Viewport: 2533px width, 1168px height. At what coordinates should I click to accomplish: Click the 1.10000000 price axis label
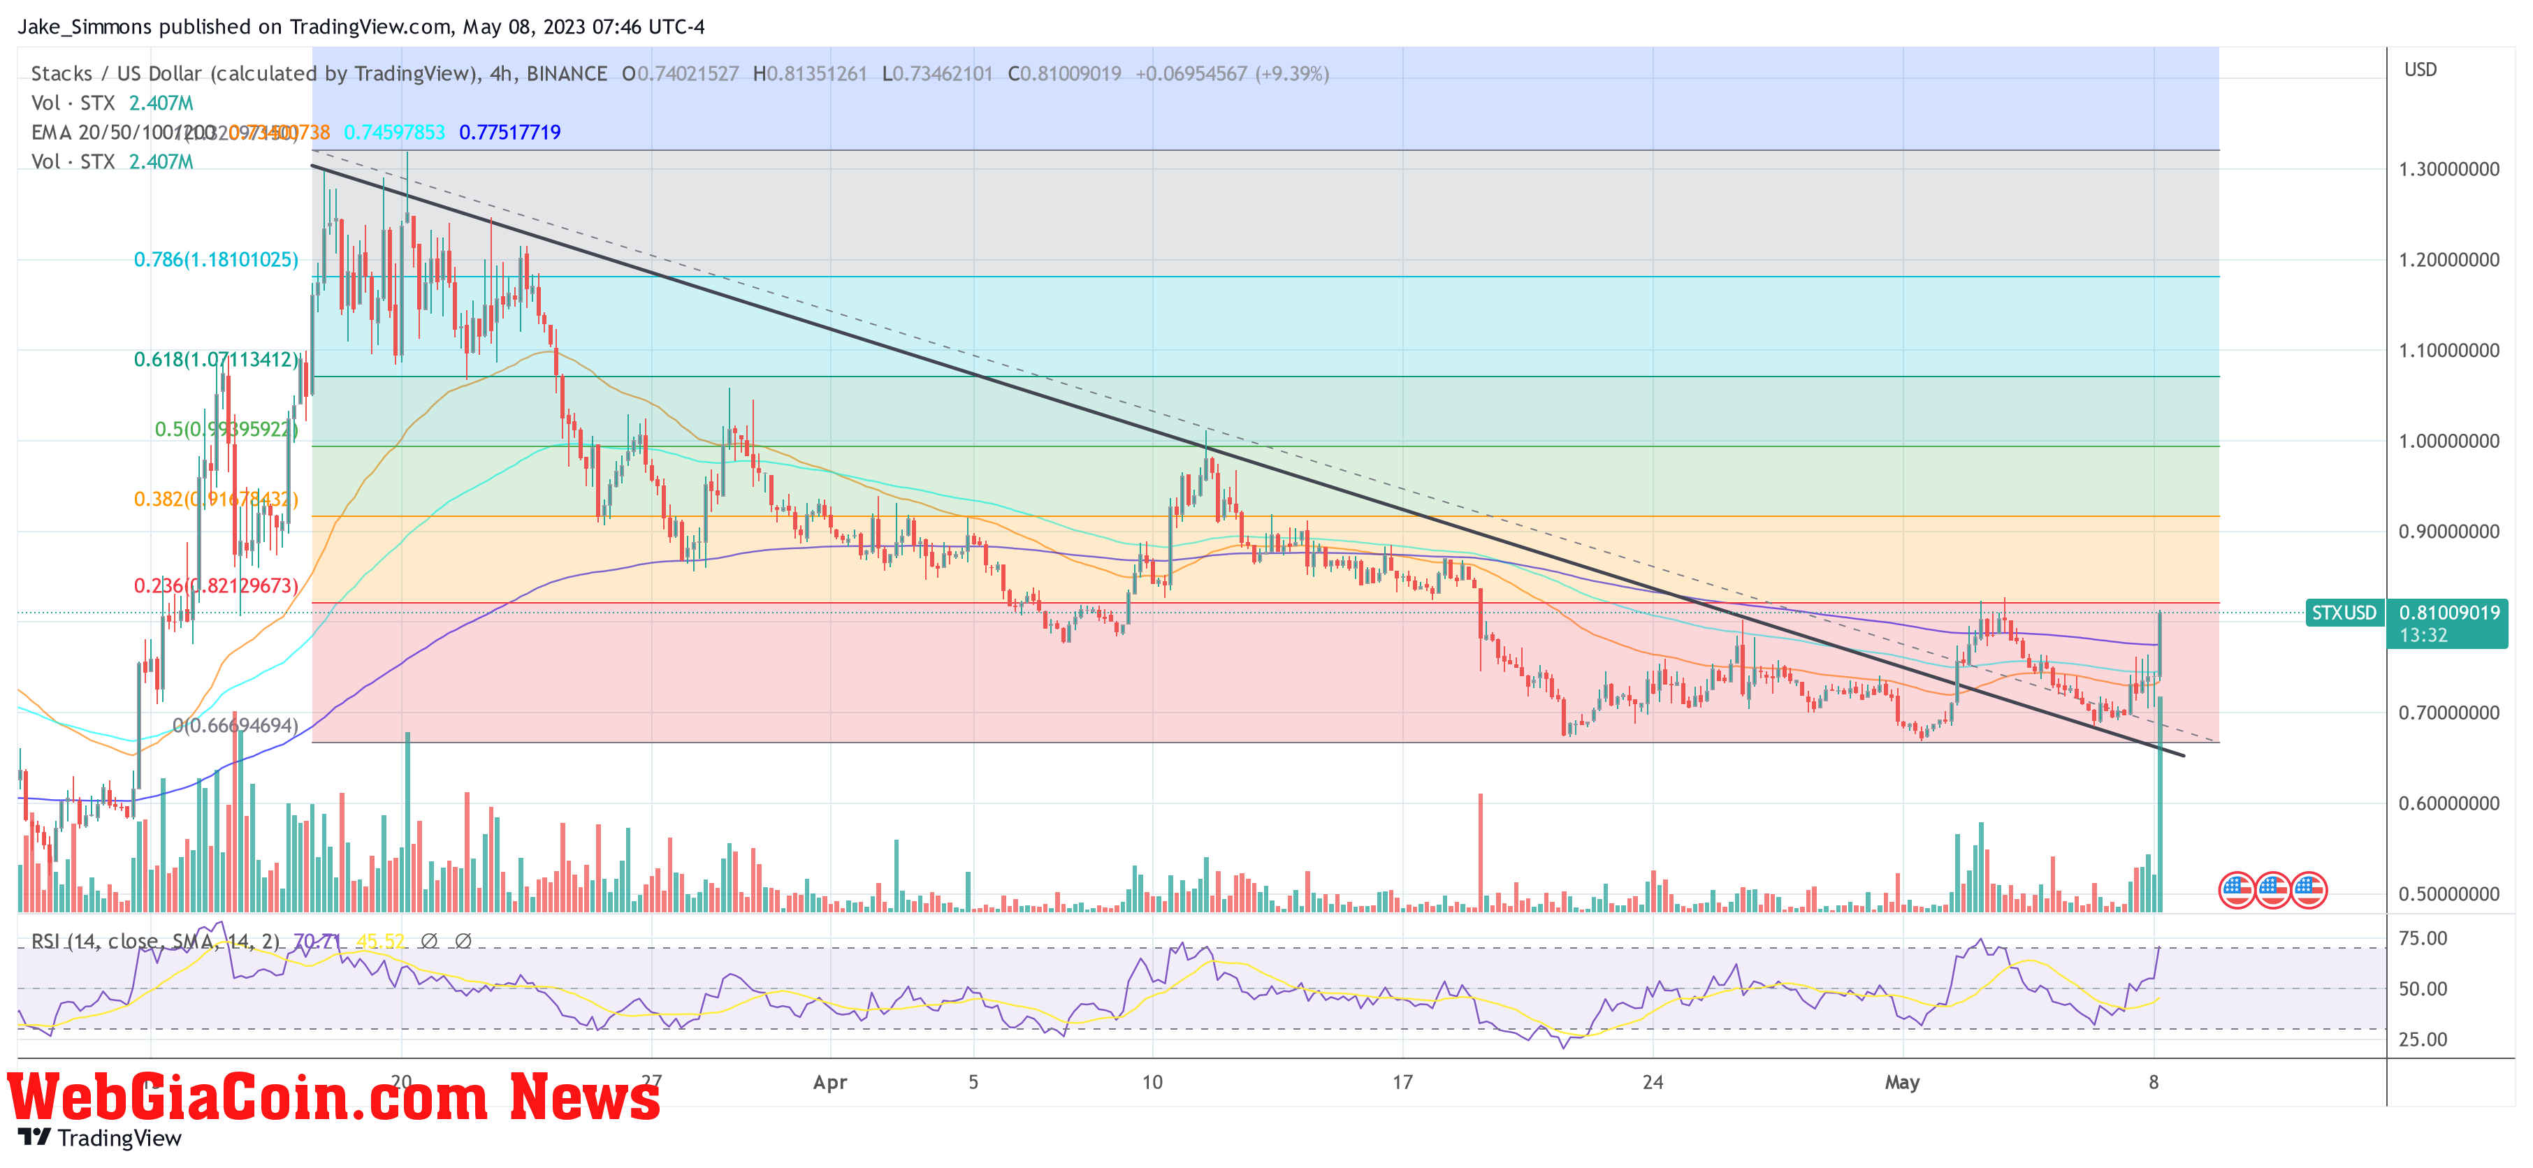point(2448,350)
